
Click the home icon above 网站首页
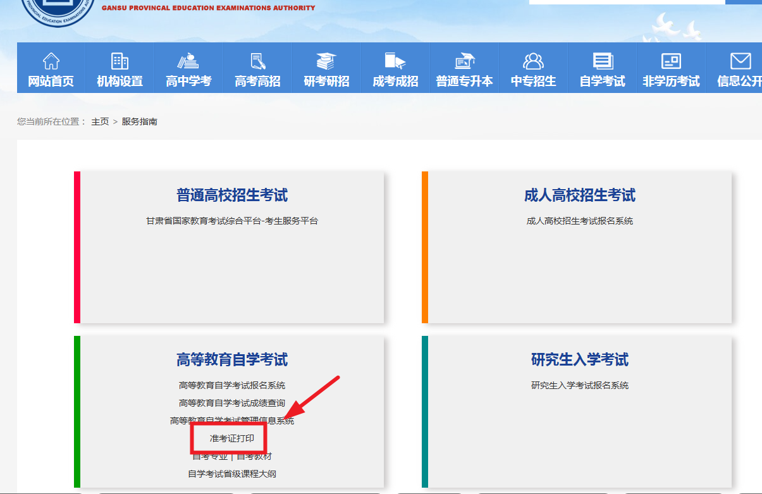51,61
